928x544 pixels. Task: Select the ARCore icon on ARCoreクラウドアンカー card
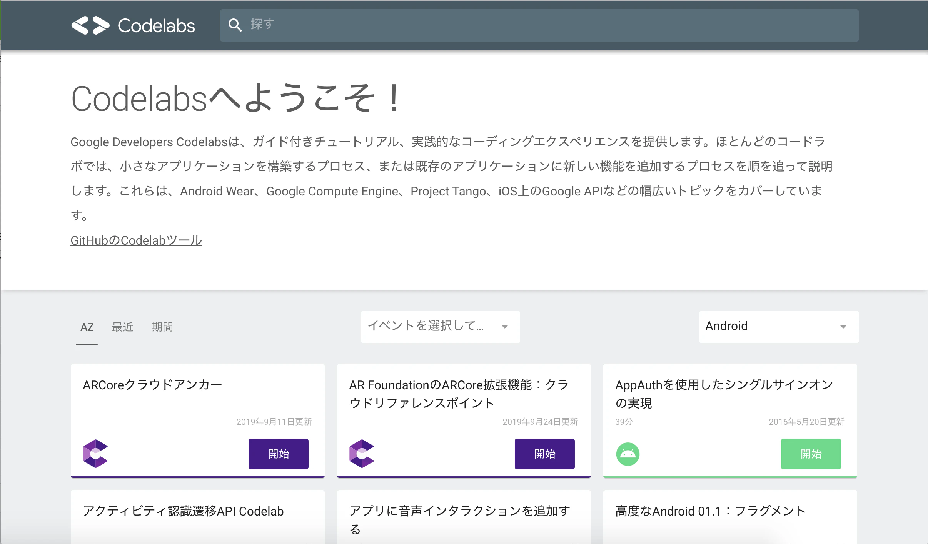click(95, 454)
